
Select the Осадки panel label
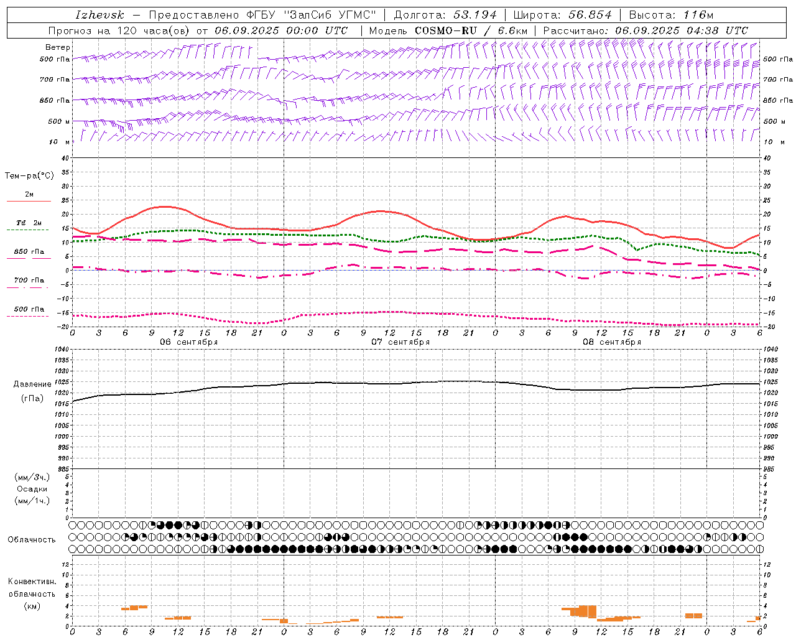pyautogui.click(x=32, y=489)
